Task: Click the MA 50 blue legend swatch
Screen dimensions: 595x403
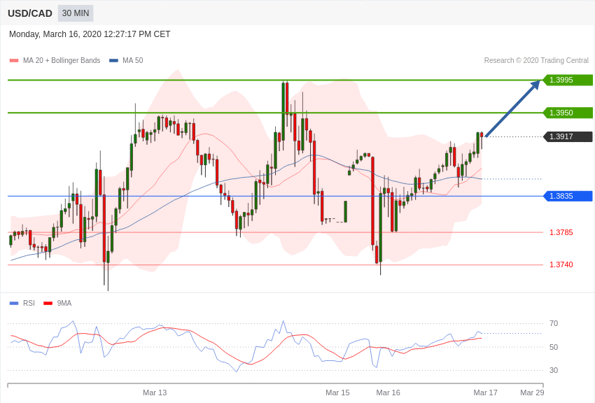Action: coord(113,61)
